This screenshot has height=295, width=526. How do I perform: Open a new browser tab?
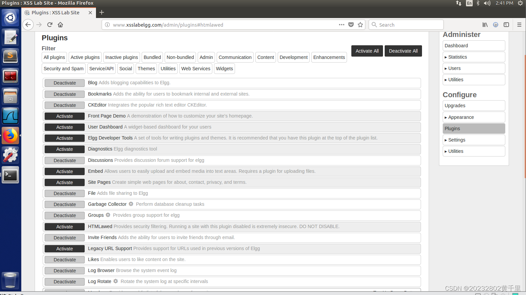[102, 12]
